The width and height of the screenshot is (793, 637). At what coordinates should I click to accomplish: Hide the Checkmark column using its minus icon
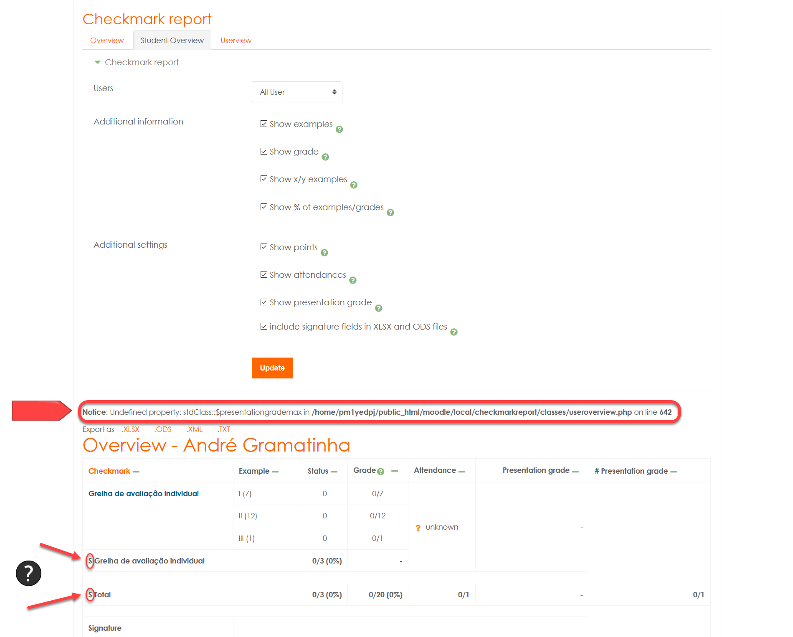(x=135, y=471)
